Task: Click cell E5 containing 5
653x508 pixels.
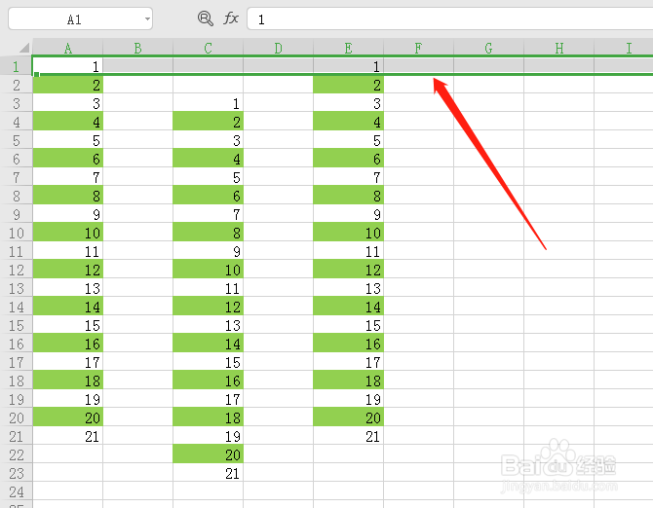Action: coord(348,140)
